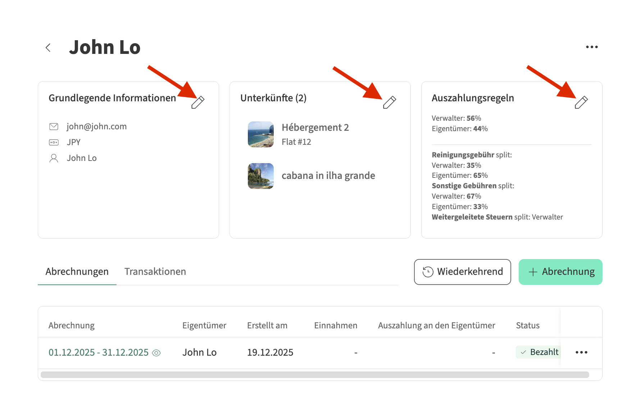Viewport: 641px width, 411px height.
Task: Open the cabana in ilha grande thumbnail
Action: click(x=261, y=176)
